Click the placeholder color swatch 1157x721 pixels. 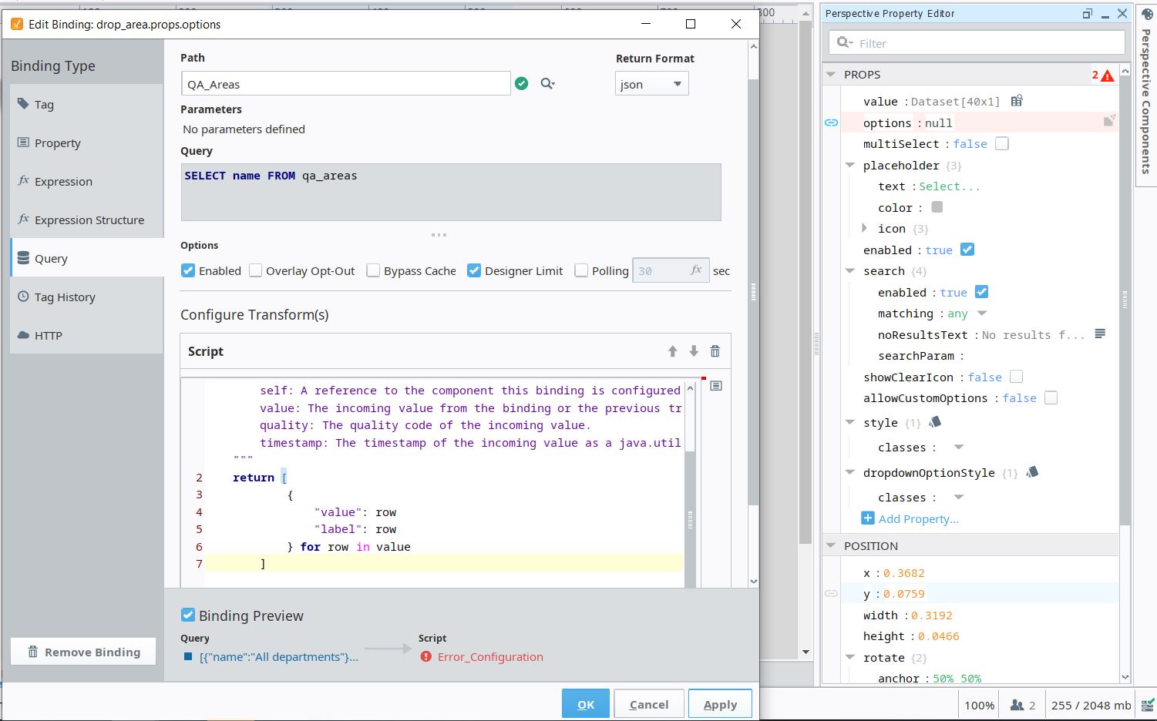pyautogui.click(x=937, y=206)
